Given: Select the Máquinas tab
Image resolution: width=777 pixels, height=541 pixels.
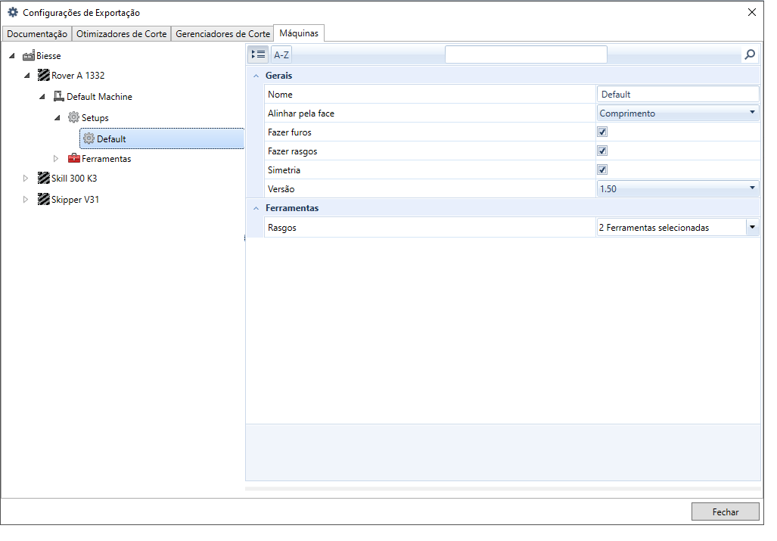Looking at the screenshot, I should point(299,33).
